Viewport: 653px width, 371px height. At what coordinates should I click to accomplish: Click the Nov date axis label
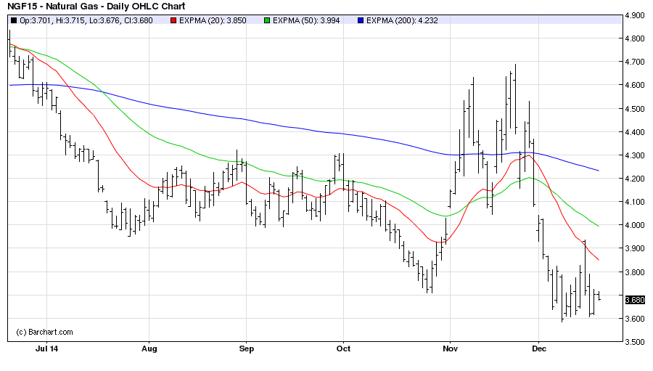click(450, 348)
